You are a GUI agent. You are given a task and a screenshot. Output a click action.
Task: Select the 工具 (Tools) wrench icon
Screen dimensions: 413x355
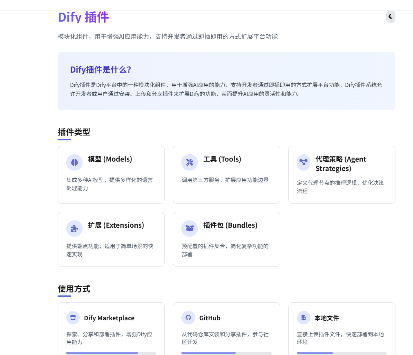click(189, 162)
